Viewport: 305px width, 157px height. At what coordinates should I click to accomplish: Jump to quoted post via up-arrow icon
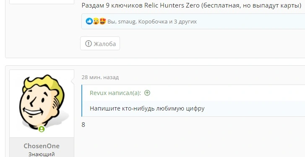coord(147,93)
